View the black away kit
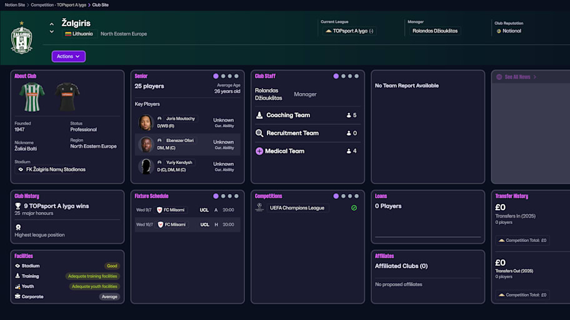The width and height of the screenshot is (570, 320). 67,97
